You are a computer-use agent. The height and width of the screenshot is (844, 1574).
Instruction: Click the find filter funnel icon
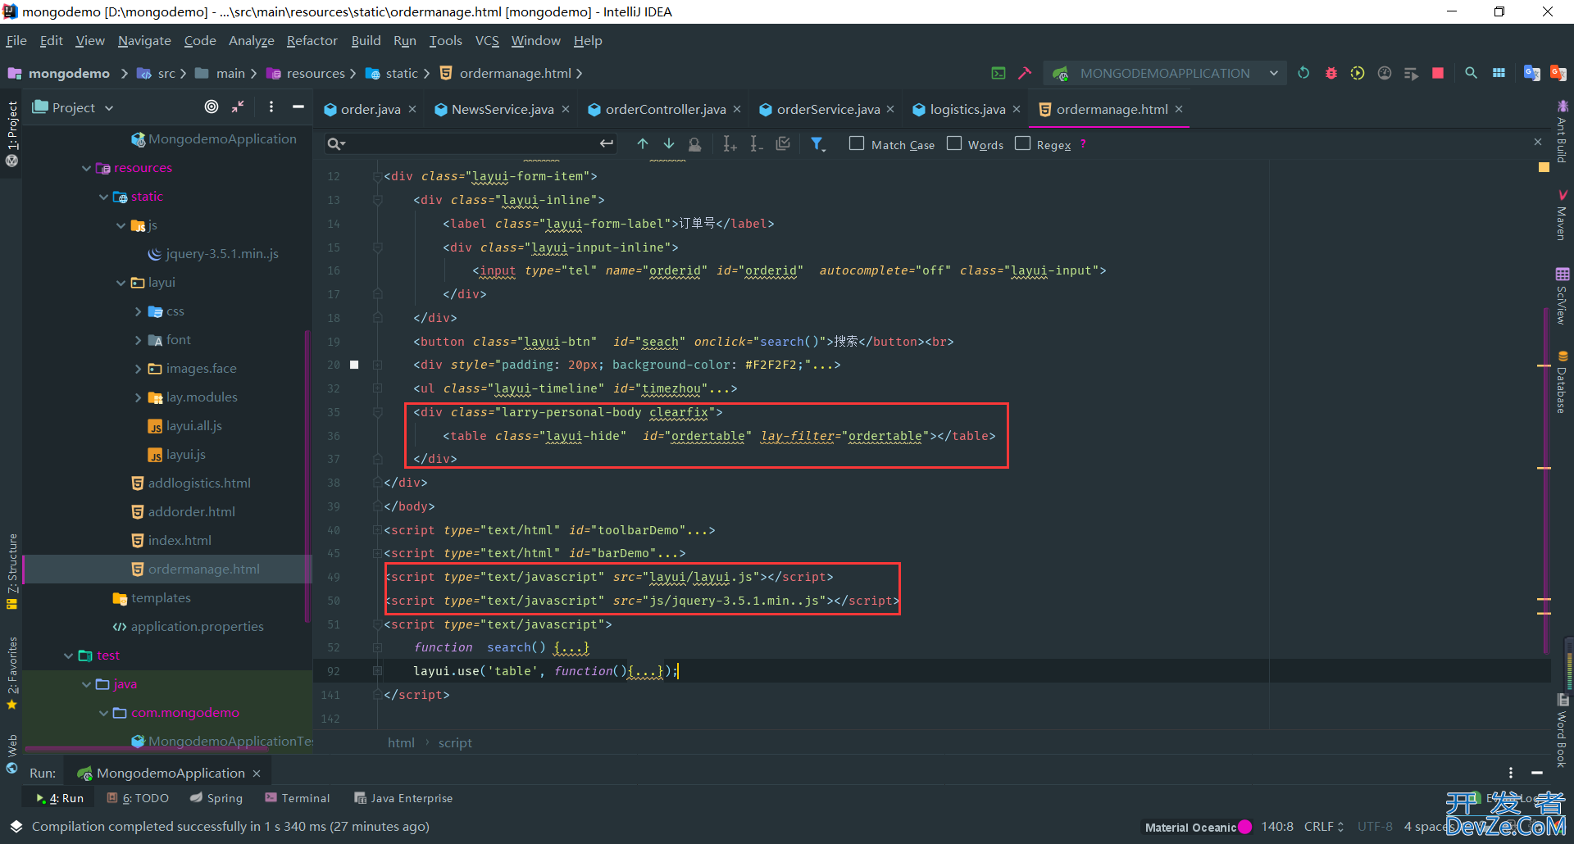[x=817, y=144]
